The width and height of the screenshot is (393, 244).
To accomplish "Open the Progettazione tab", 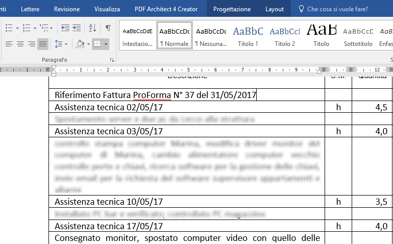I will tap(232, 9).
